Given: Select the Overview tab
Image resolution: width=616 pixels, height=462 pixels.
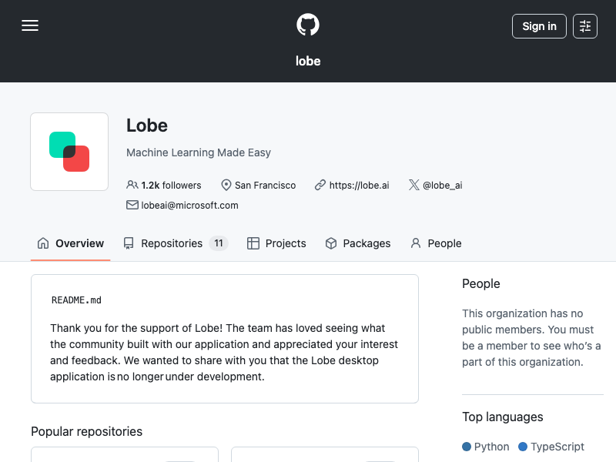Looking at the screenshot, I should click(70, 243).
